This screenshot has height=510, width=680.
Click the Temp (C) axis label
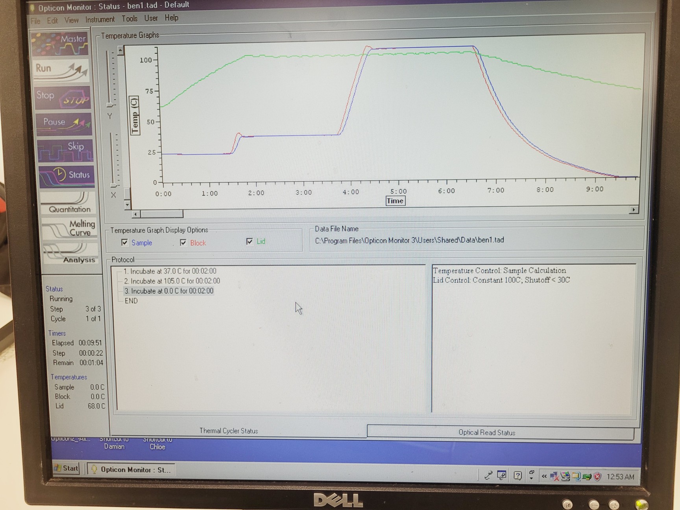[x=135, y=116]
